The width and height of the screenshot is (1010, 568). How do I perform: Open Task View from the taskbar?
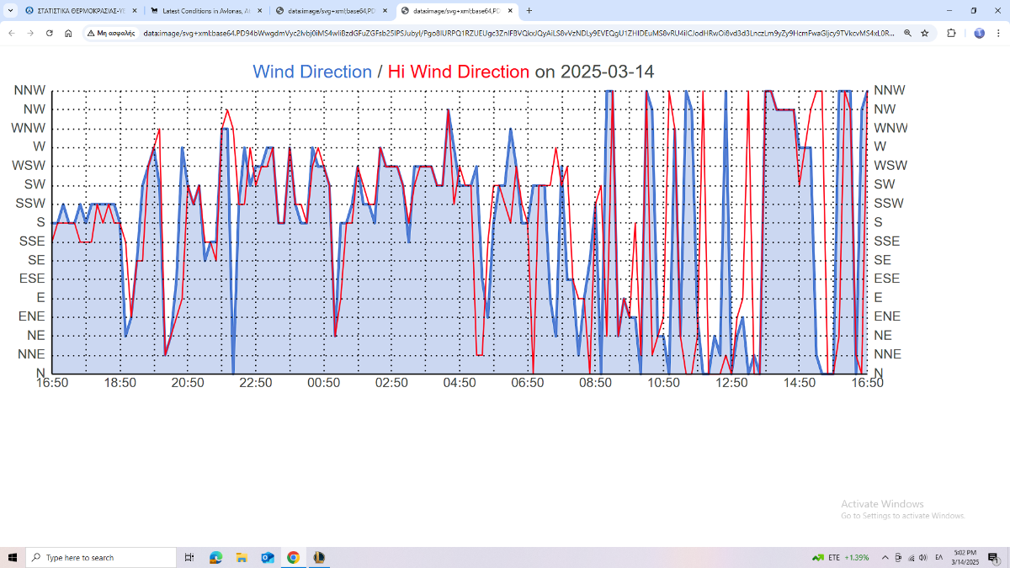(189, 557)
